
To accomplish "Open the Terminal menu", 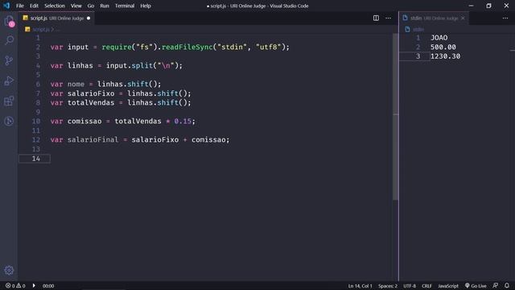I will (125, 6).
